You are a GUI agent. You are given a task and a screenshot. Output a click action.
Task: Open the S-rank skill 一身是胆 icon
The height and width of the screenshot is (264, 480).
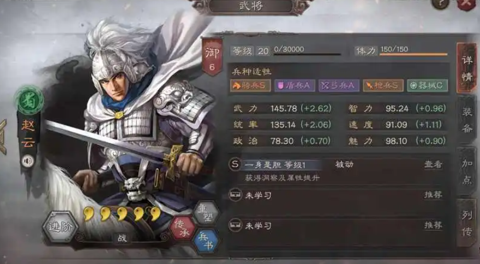(235, 164)
